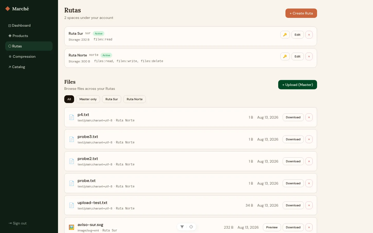Download the upload-test.txt file
Viewport: 373px width, 233px height.
click(293, 205)
